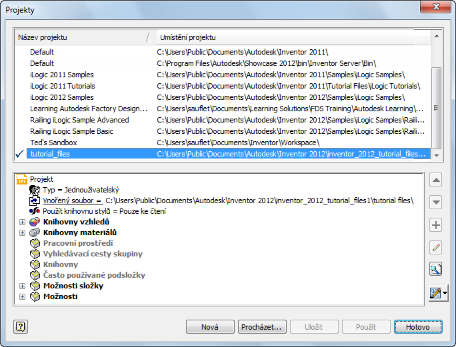Click the Ted's Sandbox Workspace path
Viewport: 456px width, 347px height.
point(238,143)
